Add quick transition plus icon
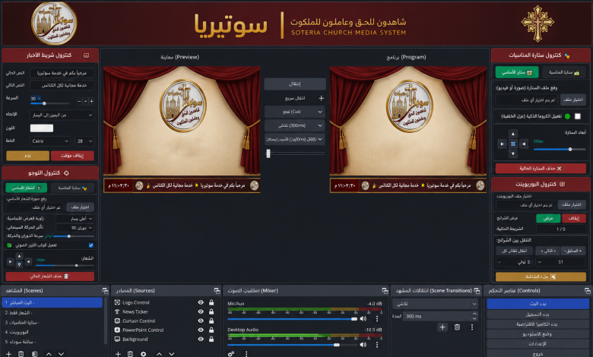 [x=321, y=98]
